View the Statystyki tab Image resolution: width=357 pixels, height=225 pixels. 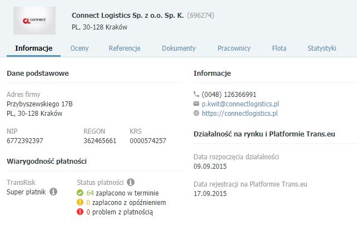coord(322,48)
